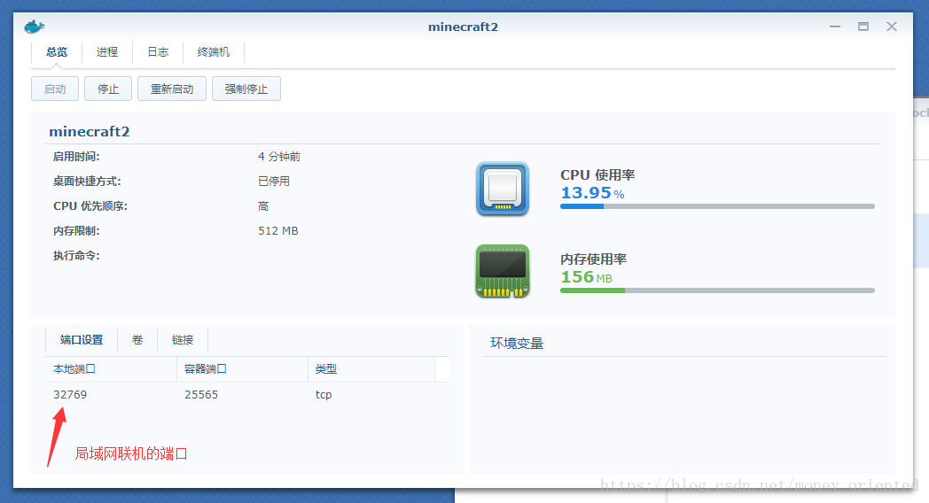Click the CPU priority value 高
The image size is (929, 503).
[x=263, y=206]
